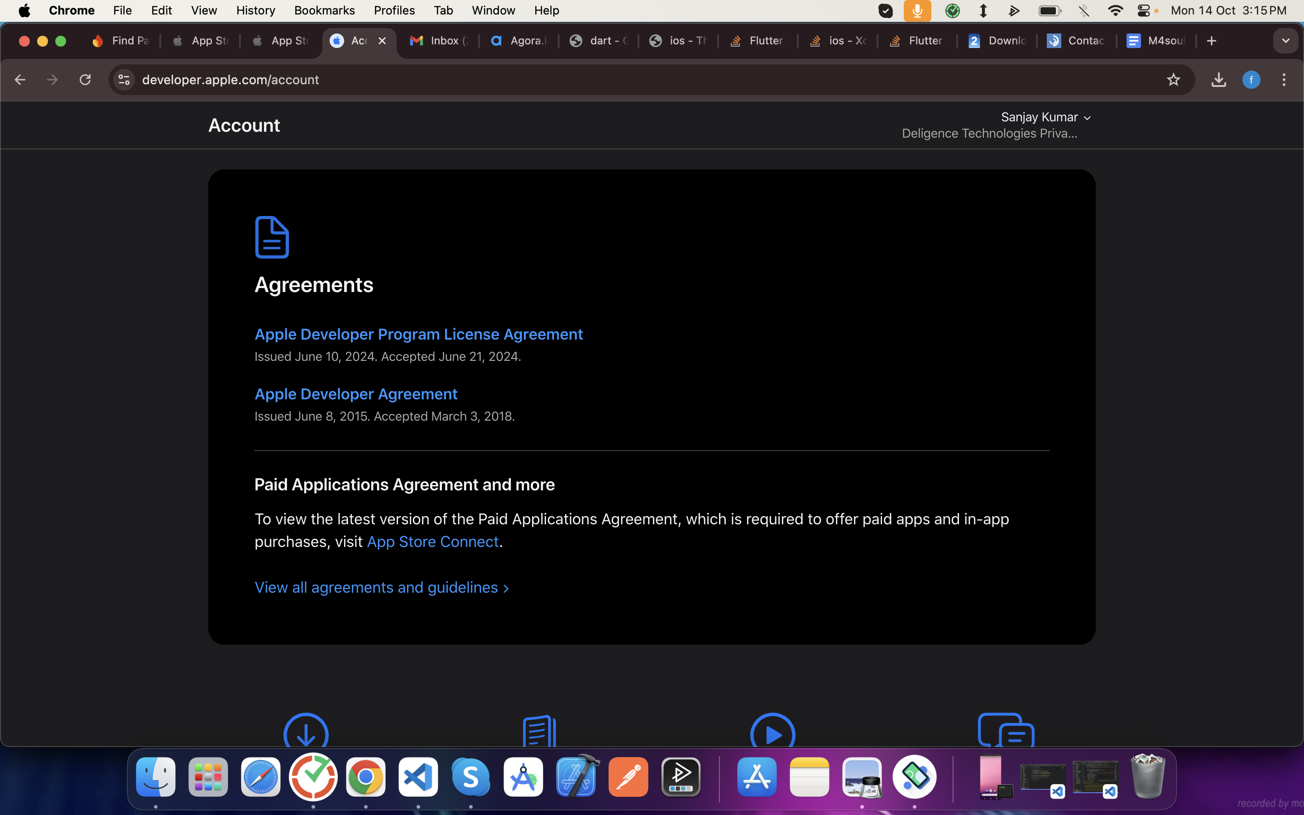Open Skype from the dock
Image resolution: width=1304 pixels, height=815 pixels.
(470, 777)
